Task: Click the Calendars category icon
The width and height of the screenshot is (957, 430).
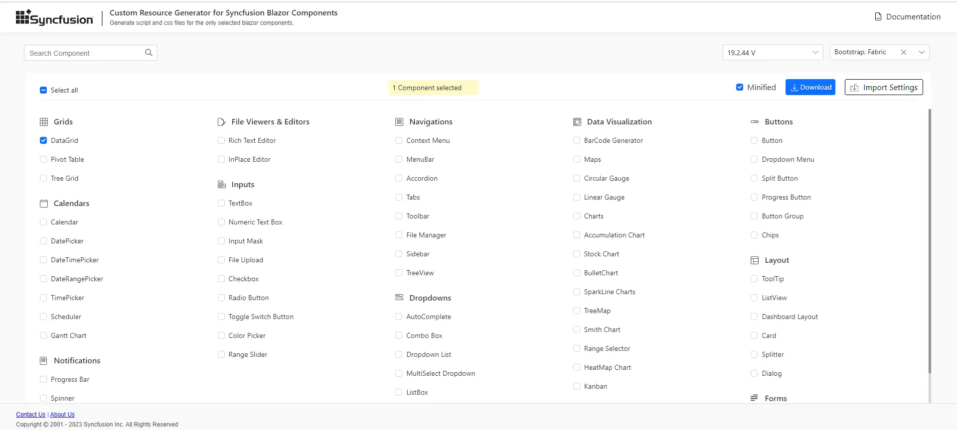Action: [44, 204]
